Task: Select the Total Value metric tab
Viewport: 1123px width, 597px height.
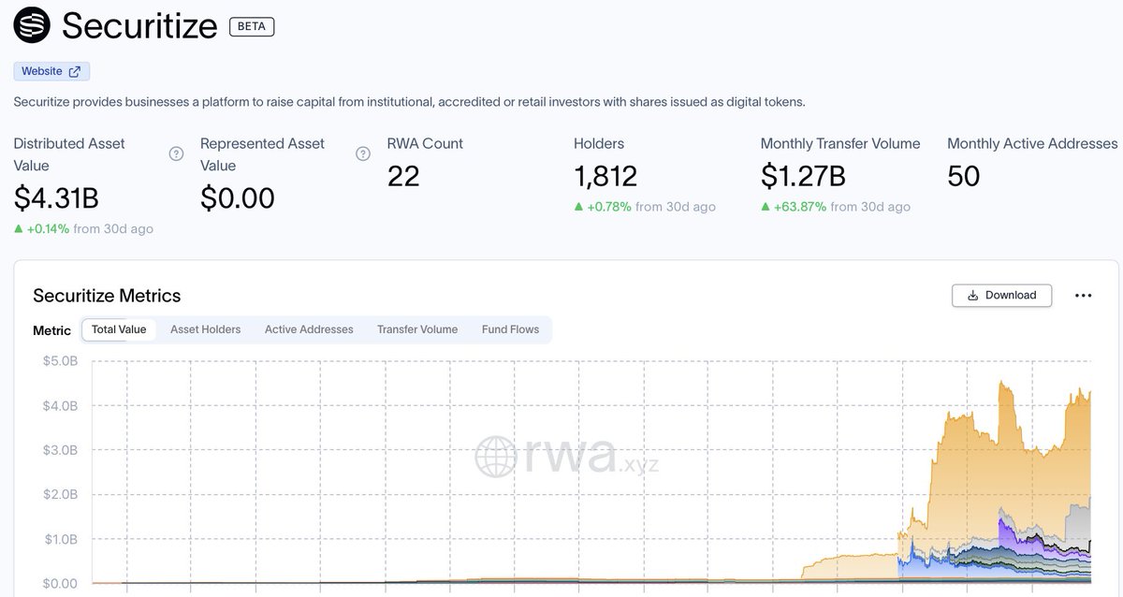Action: point(119,329)
